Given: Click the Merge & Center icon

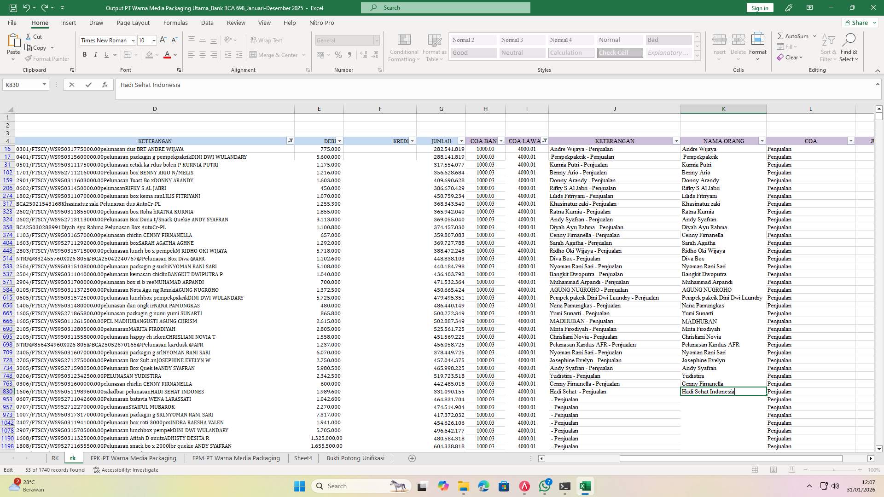Looking at the screenshot, I should 274,55.
